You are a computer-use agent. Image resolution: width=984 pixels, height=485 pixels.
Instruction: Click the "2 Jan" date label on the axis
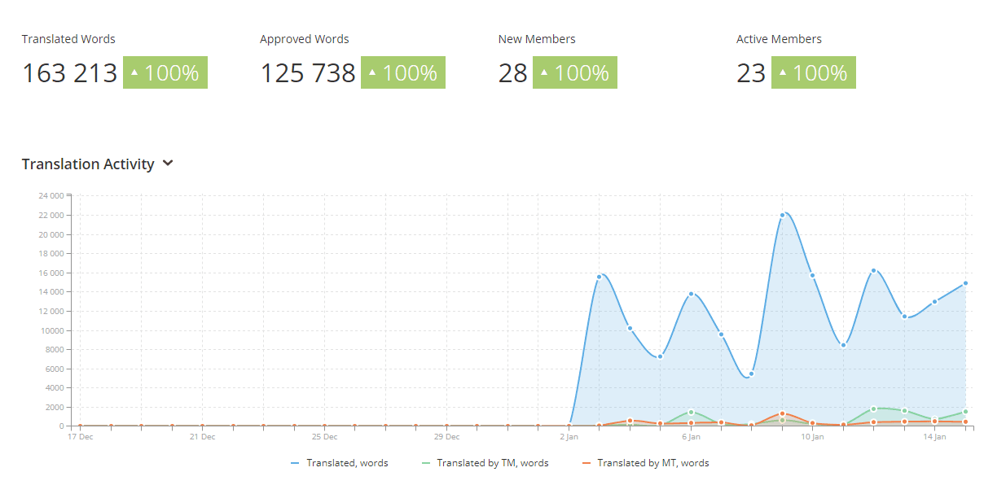coord(569,437)
